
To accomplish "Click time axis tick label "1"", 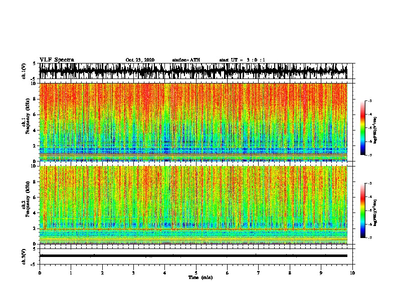I will click(x=71, y=273).
